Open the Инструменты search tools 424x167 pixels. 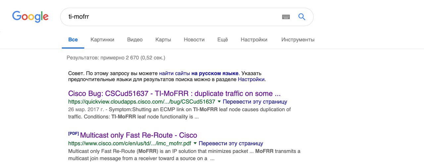coord(298,40)
